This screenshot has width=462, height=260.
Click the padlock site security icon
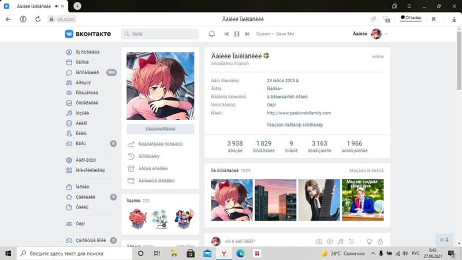coord(51,19)
